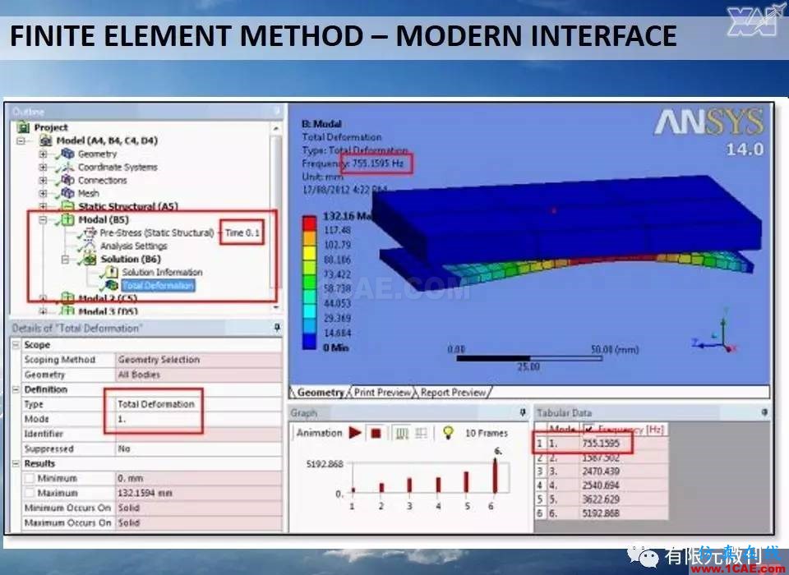Play the mode shape animation
The height and width of the screenshot is (575, 789).
pyautogui.click(x=355, y=433)
